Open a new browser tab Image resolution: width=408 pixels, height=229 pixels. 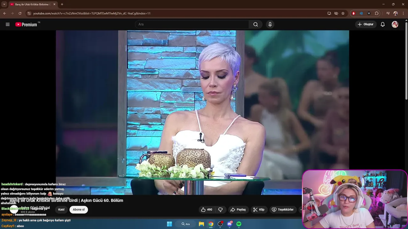tap(62, 4)
